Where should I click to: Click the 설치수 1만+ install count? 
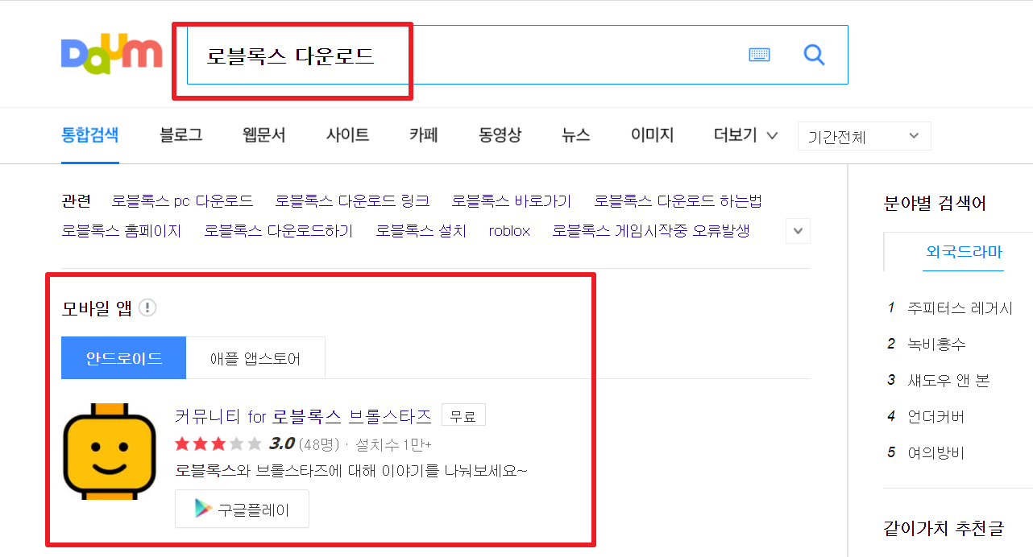pyautogui.click(x=394, y=444)
